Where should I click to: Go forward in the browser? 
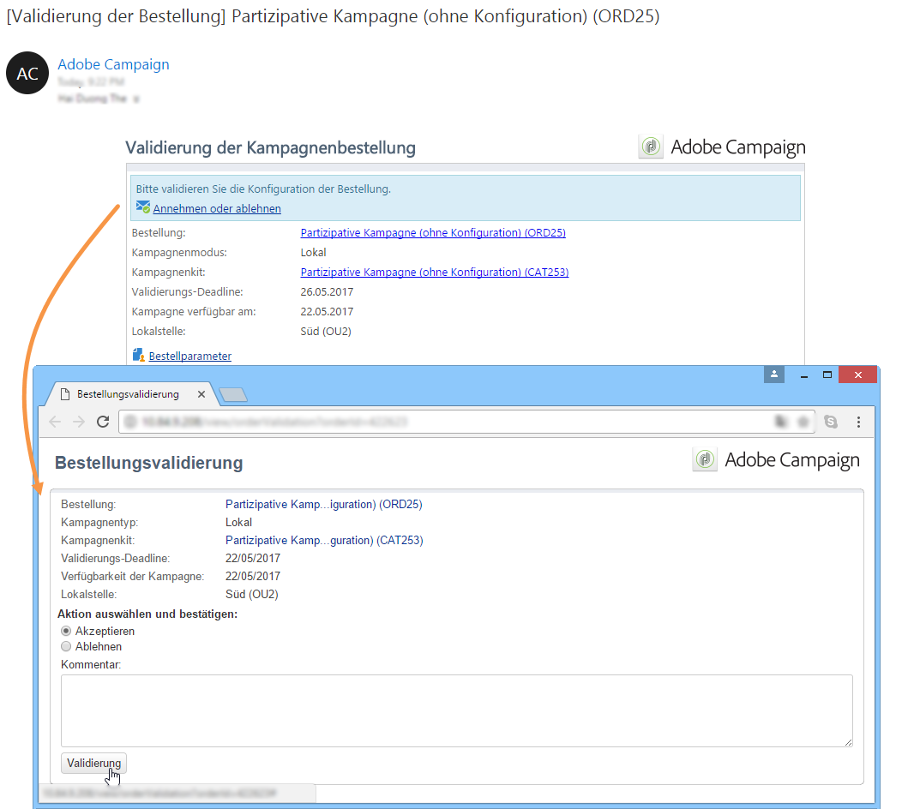[x=79, y=422]
